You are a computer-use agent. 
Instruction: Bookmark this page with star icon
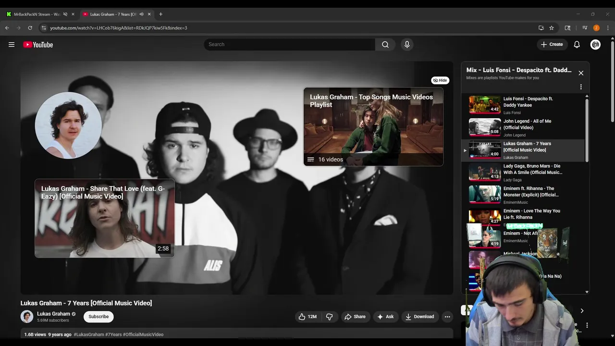(552, 28)
